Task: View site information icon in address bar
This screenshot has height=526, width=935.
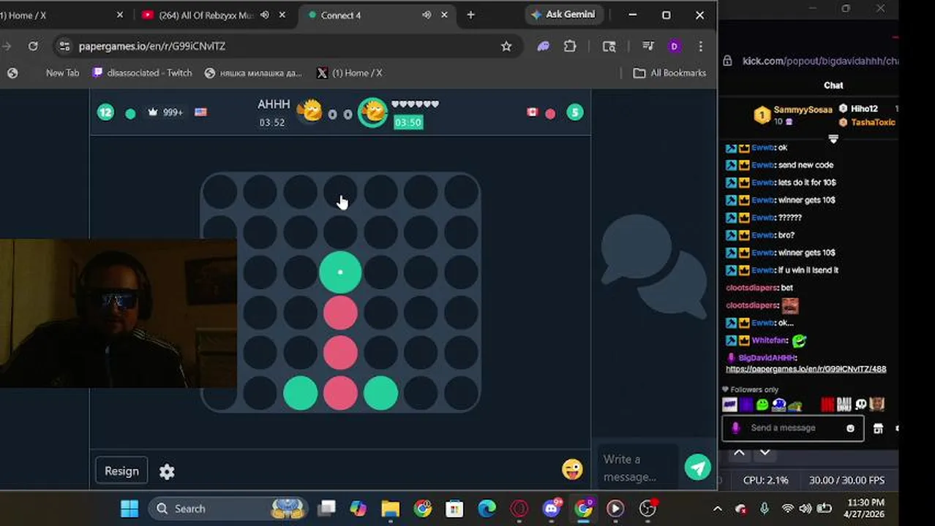Action: [x=64, y=46]
